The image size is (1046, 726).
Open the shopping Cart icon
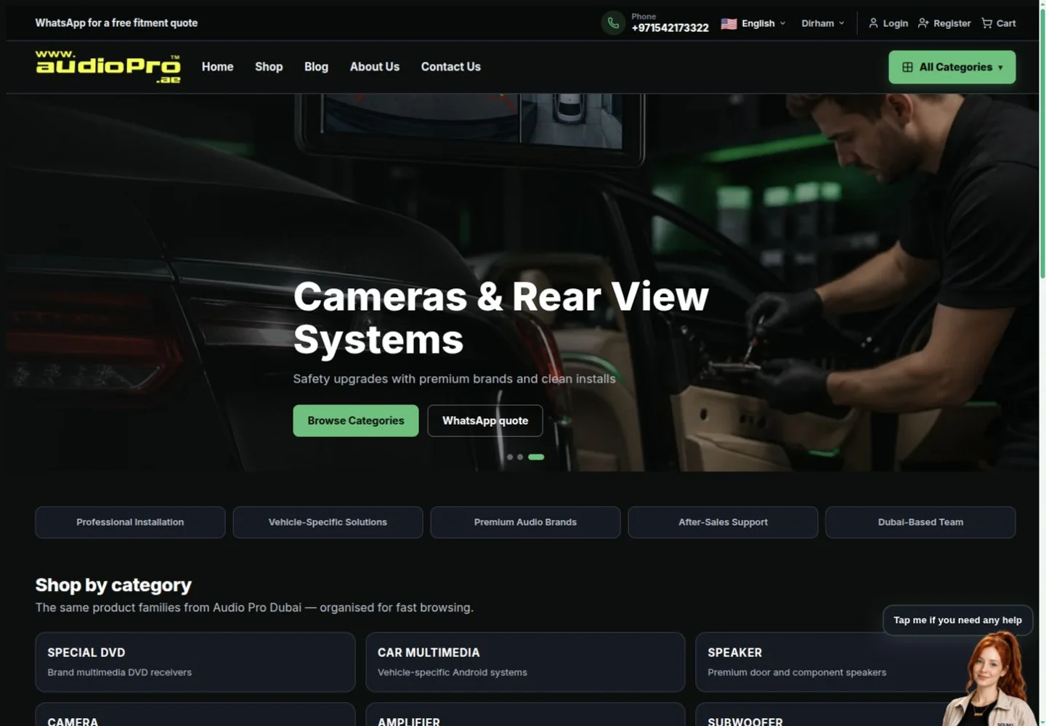[x=986, y=23]
